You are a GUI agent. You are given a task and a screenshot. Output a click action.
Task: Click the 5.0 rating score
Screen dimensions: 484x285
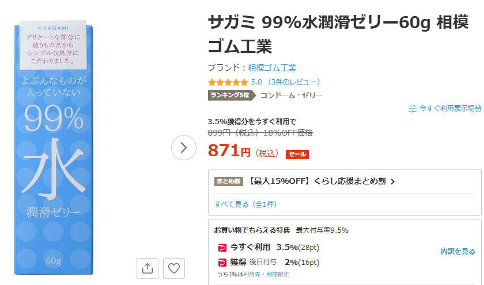[256, 82]
